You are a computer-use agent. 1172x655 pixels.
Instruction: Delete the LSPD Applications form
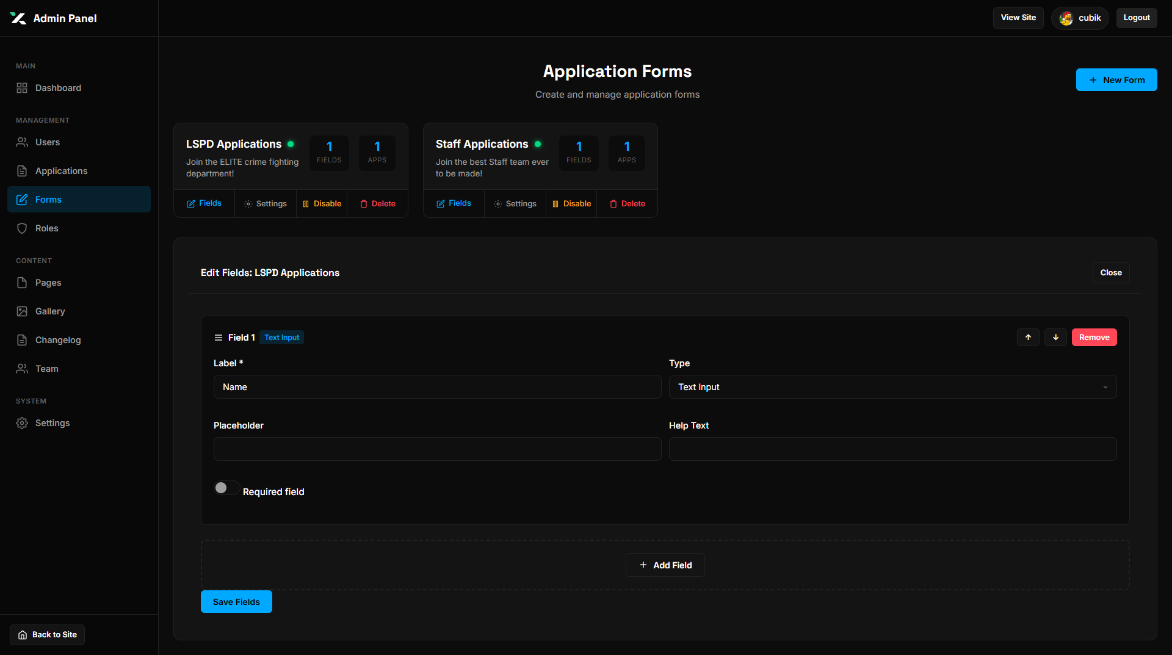378,203
